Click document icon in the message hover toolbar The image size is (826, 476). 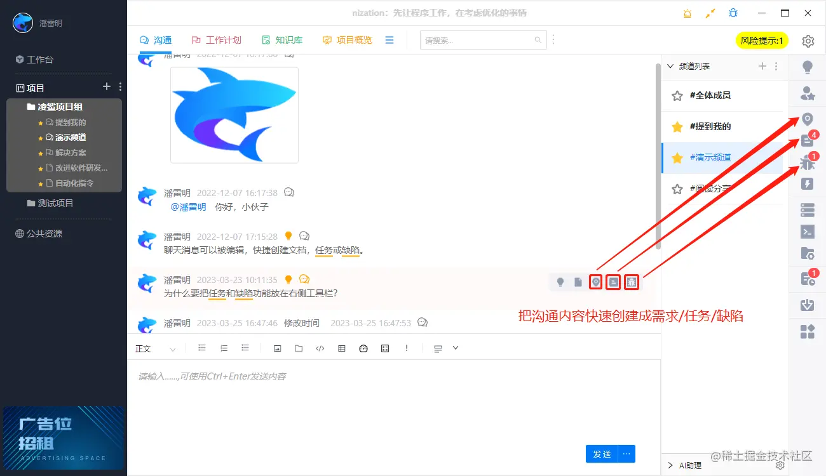click(x=578, y=282)
